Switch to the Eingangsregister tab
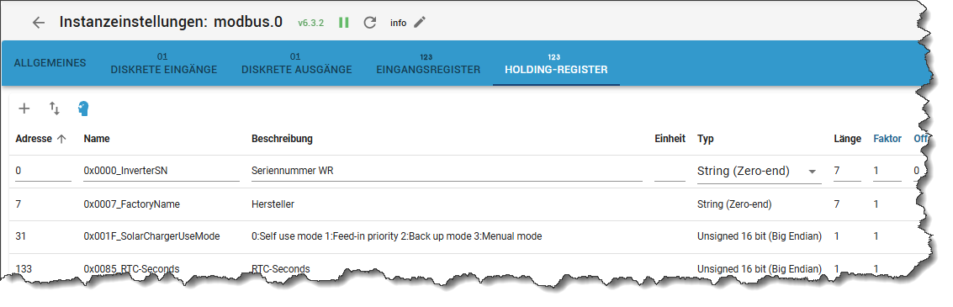Viewport: 953px width, 307px height. pyautogui.click(x=428, y=63)
